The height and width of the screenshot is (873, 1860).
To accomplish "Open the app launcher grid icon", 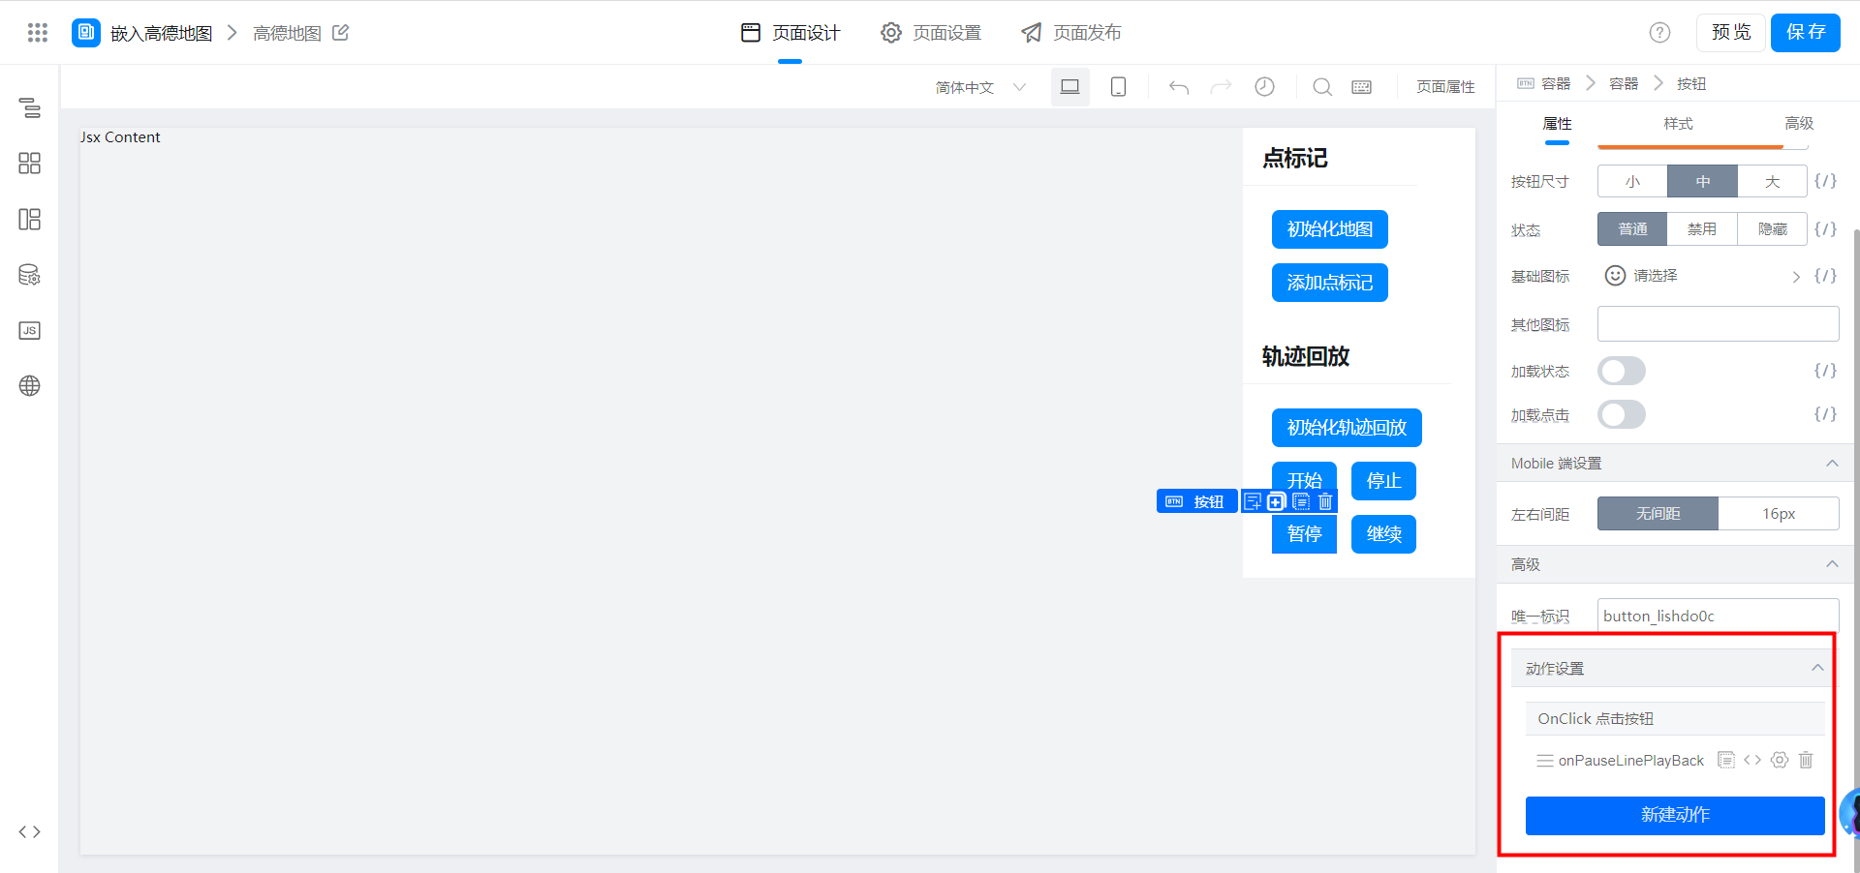I will [x=38, y=33].
